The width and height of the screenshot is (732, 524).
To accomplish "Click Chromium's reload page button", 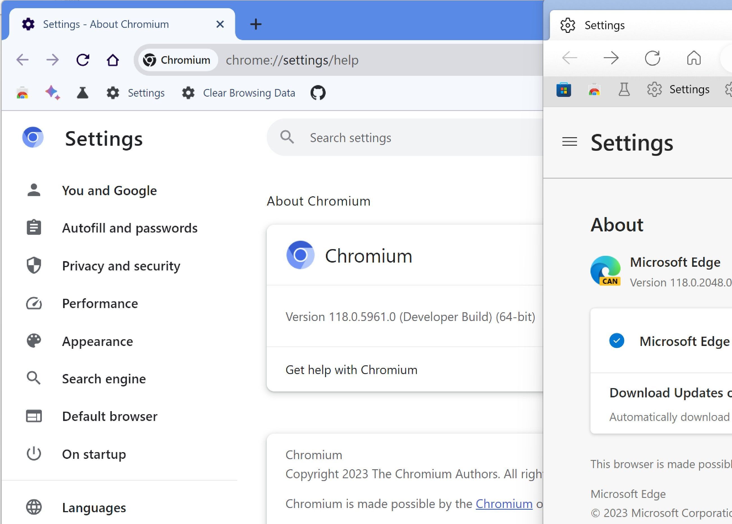I will click(83, 60).
